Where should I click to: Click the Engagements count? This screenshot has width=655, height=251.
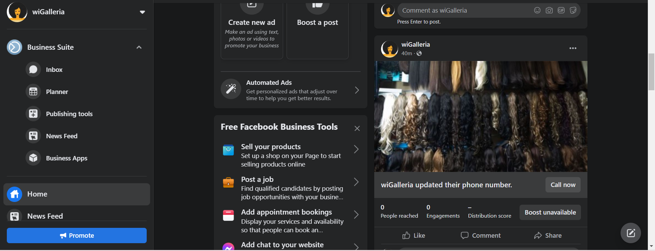coord(428,207)
